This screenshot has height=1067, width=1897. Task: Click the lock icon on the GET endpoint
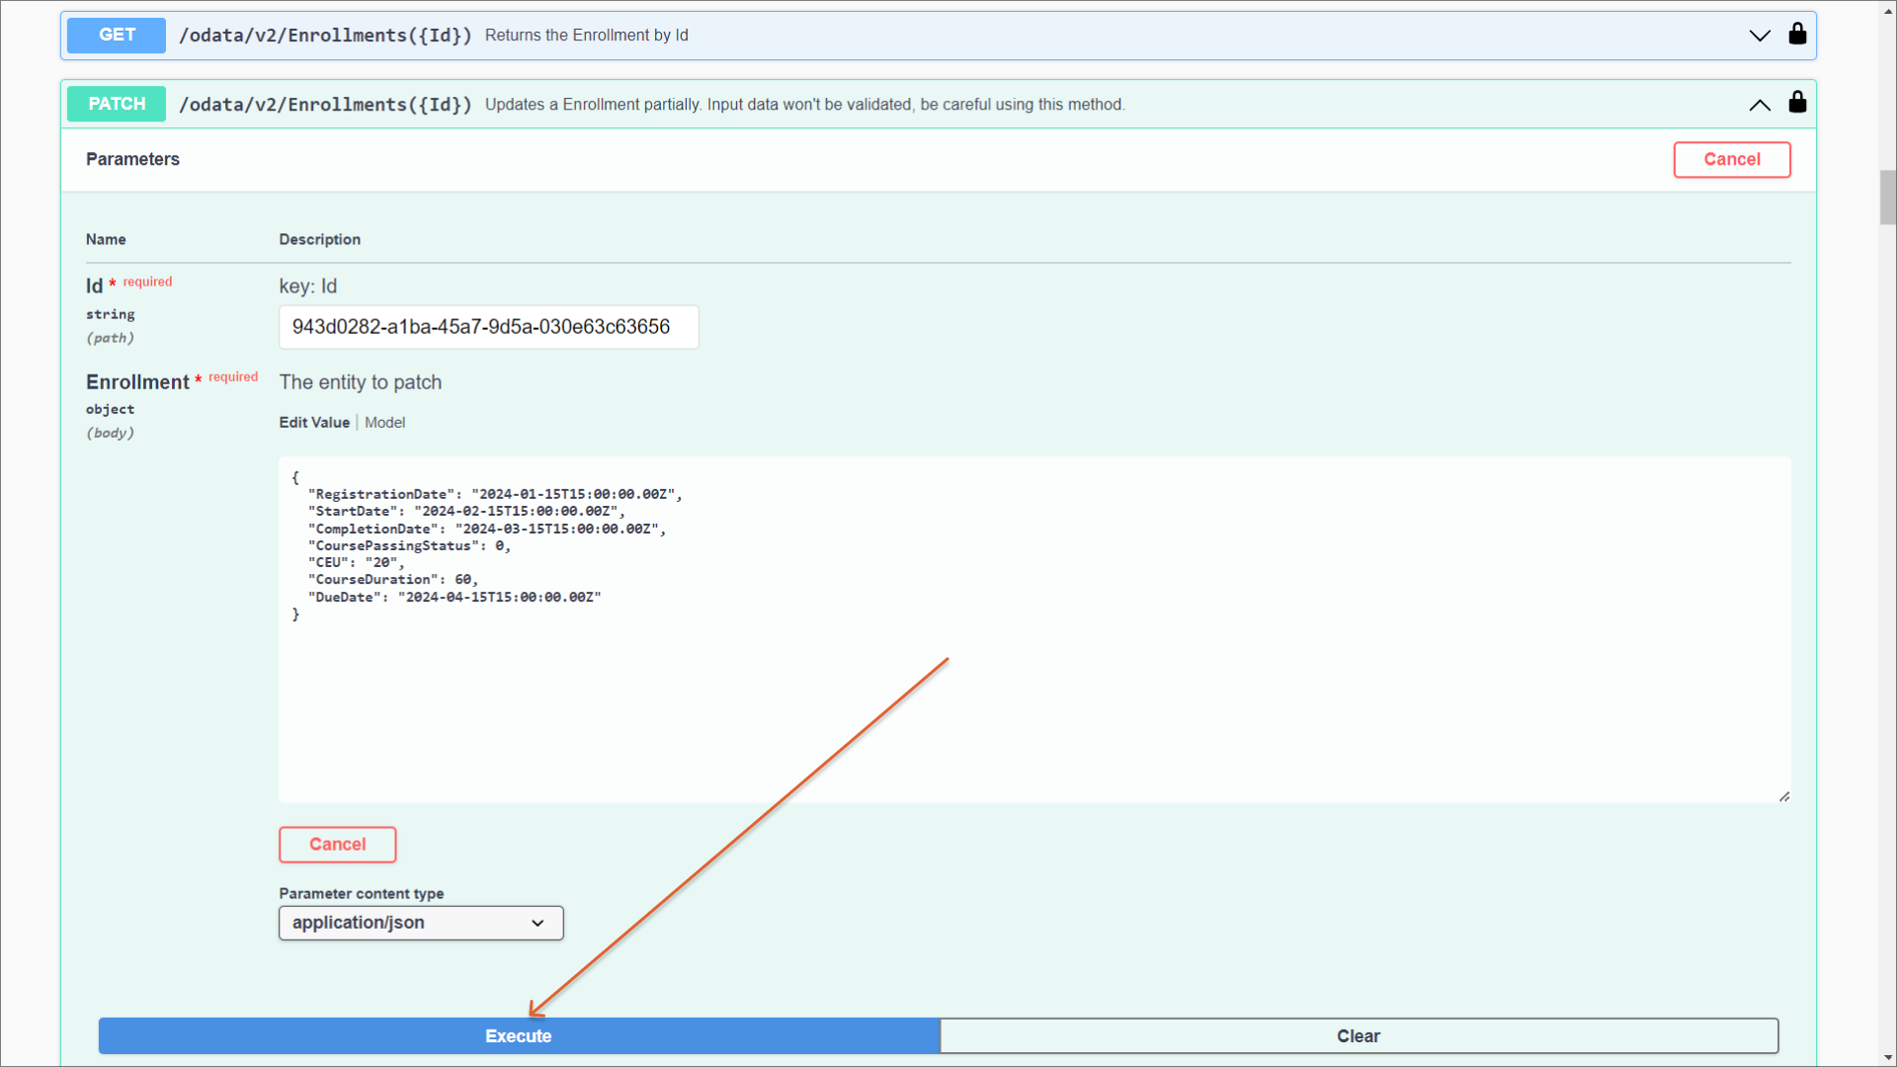(1797, 35)
